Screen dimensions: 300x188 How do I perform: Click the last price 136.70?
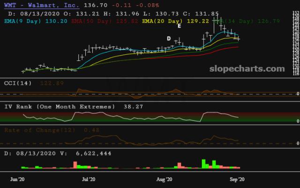tap(96, 5)
